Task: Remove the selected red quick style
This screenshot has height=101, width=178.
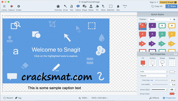Action: coord(140,24)
